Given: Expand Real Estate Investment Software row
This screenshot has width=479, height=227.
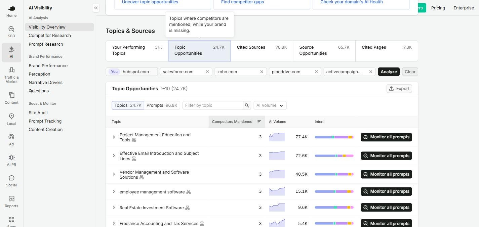Looking at the screenshot, I should click(114, 208).
